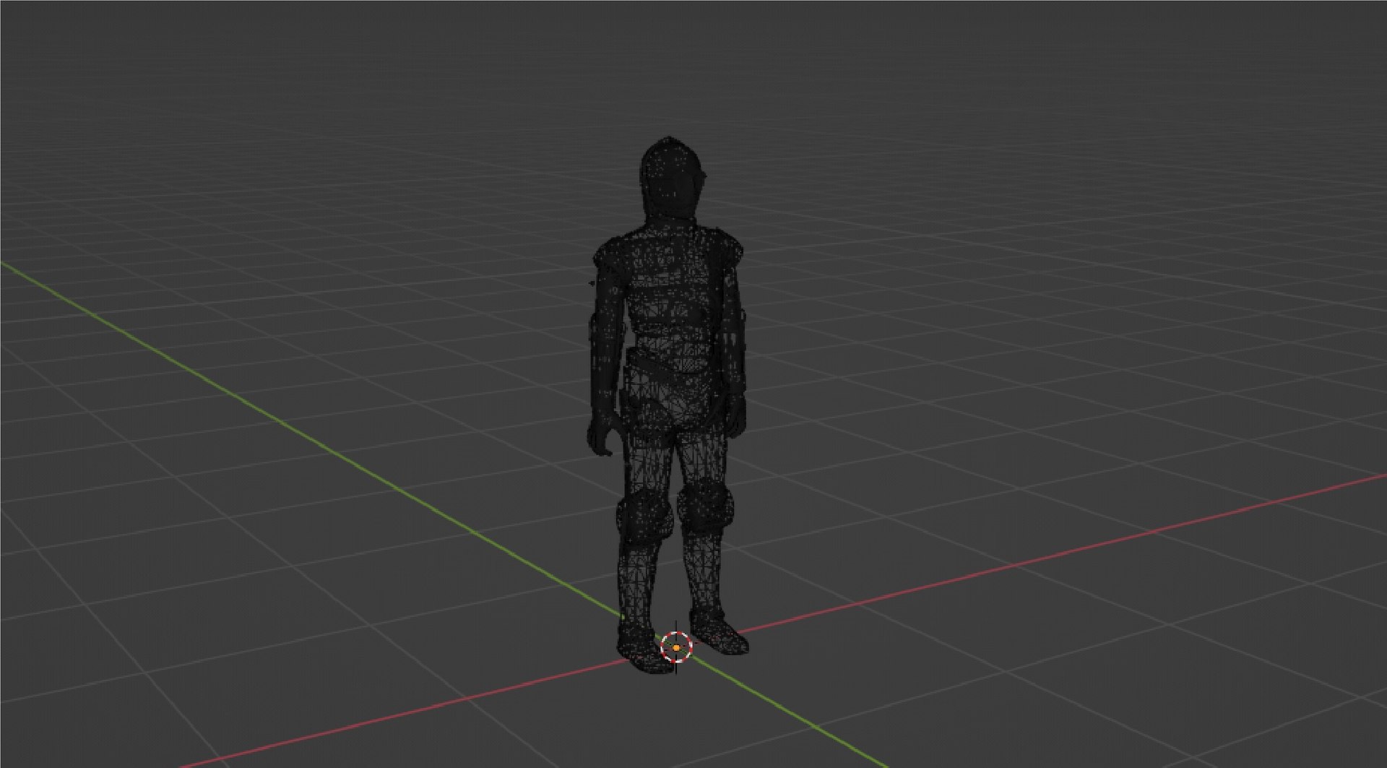Select the humanoid character mesh in the viewport
Image resolution: width=1387 pixels, height=768 pixels.
coord(668,405)
